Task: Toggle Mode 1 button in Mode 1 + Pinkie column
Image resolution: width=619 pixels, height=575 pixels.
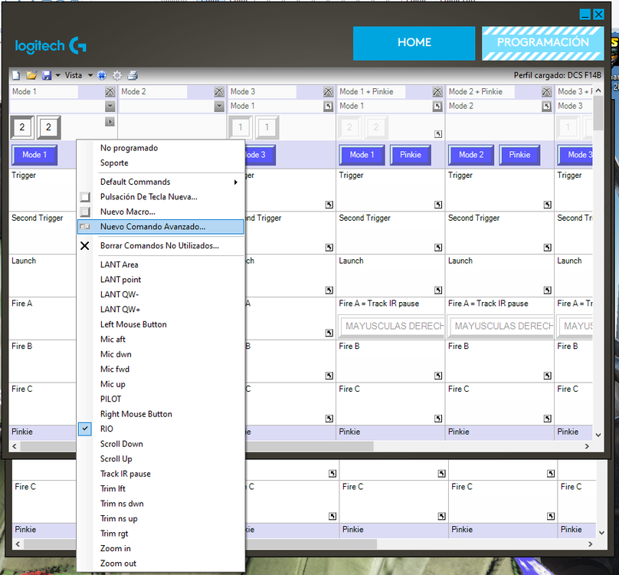Action: click(x=362, y=155)
